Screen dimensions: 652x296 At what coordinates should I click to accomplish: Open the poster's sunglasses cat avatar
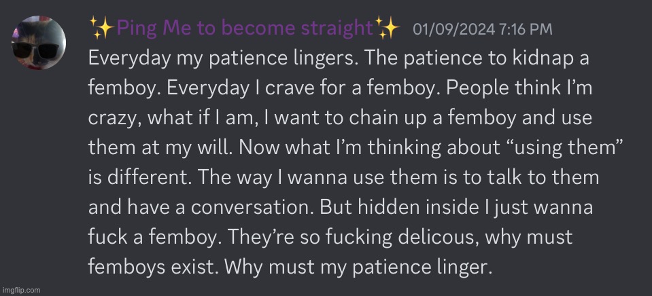tap(39, 43)
